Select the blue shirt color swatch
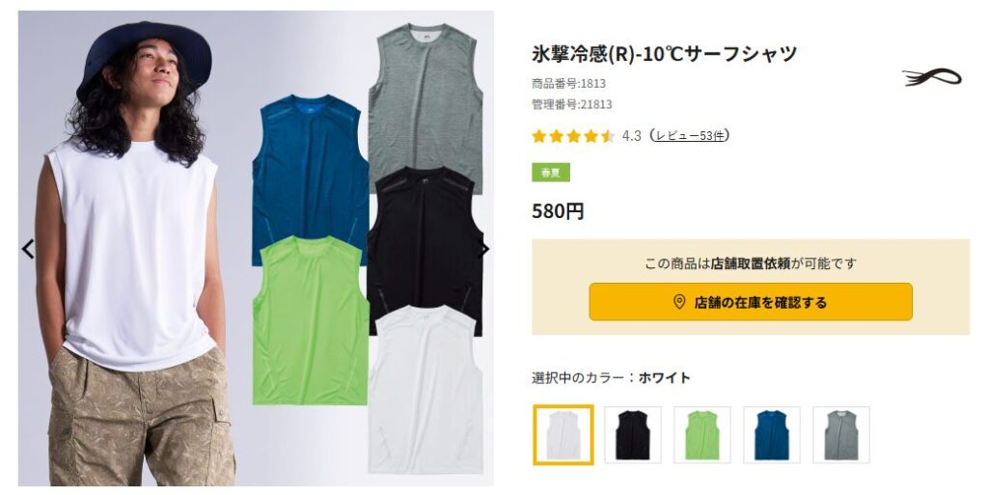 [x=771, y=434]
